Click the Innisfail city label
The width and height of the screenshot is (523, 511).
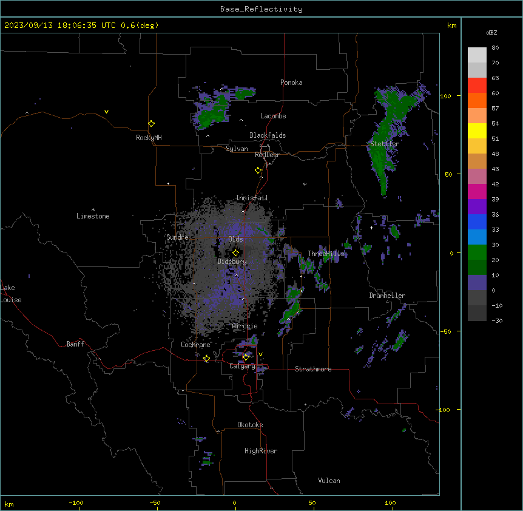[x=252, y=198]
